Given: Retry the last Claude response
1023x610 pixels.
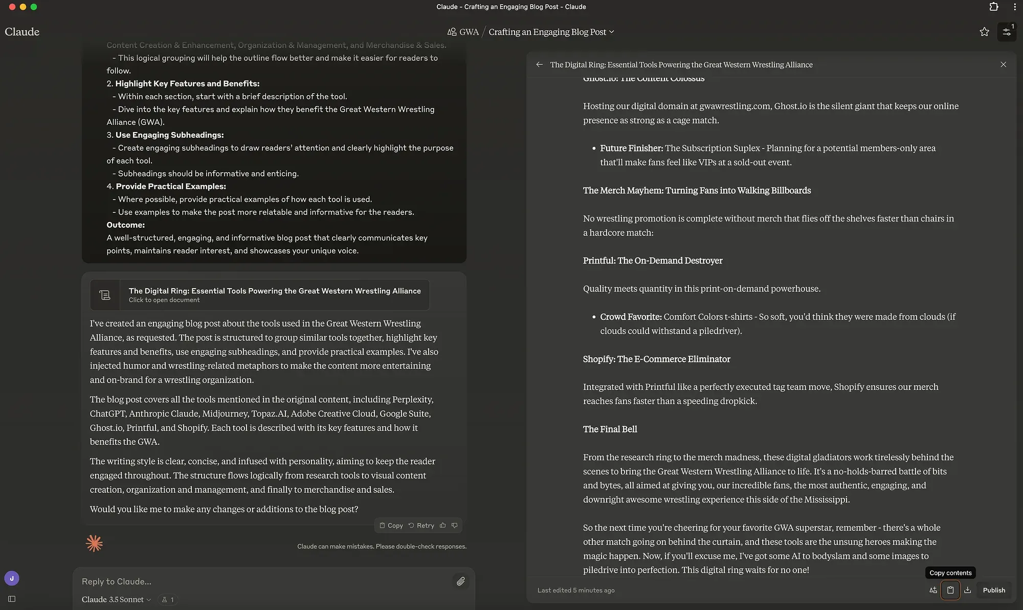Looking at the screenshot, I should pos(421,526).
